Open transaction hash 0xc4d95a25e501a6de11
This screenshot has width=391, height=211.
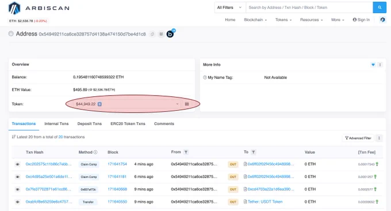click(x=49, y=177)
